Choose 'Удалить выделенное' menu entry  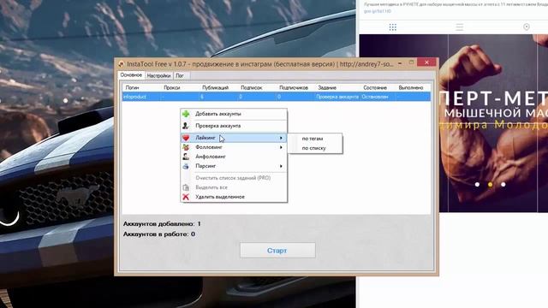pos(234,197)
